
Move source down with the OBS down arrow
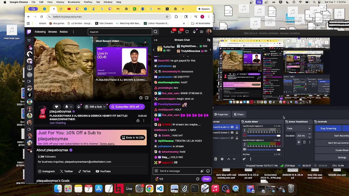point(234,159)
